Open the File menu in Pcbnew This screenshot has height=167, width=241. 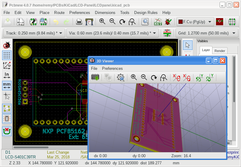(7, 12)
